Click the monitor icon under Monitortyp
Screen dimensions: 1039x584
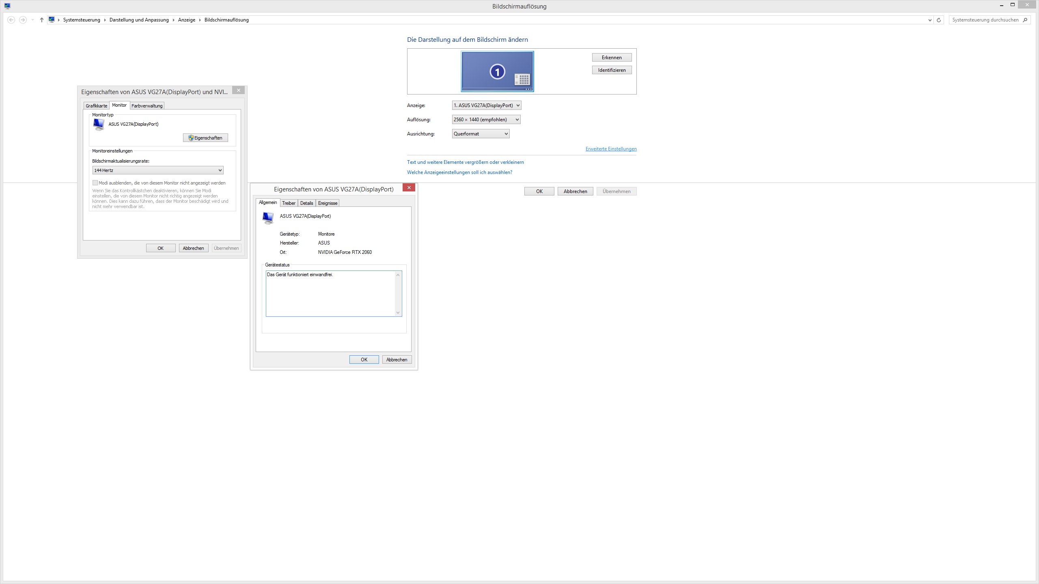(x=99, y=125)
